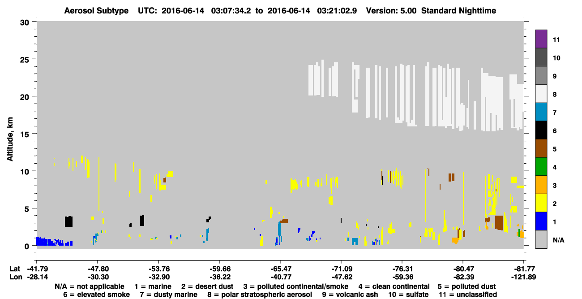Click the orange swatch labeled 3
The width and height of the screenshot is (582, 299).
click(x=541, y=185)
